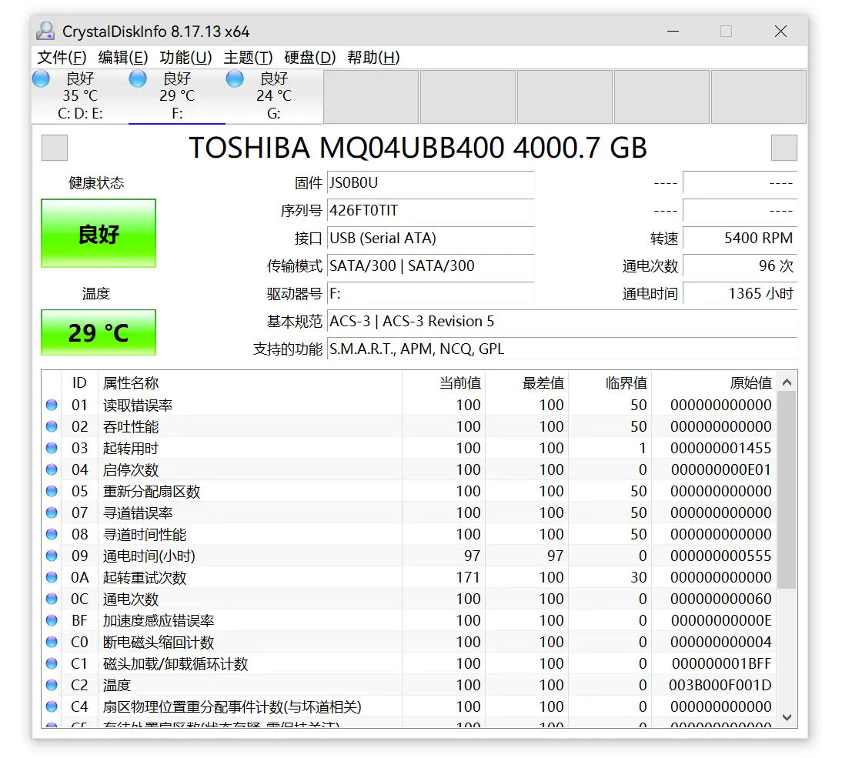
Task: Click the status dot for attribute 09 通电时间
Action: (x=52, y=556)
